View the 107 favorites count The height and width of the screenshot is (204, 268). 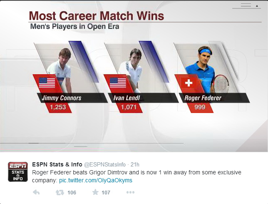(106, 192)
